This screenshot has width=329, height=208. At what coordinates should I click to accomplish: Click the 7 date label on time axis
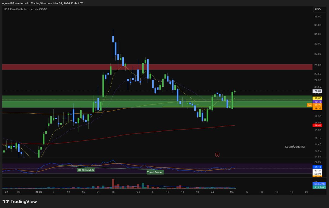point(53,192)
